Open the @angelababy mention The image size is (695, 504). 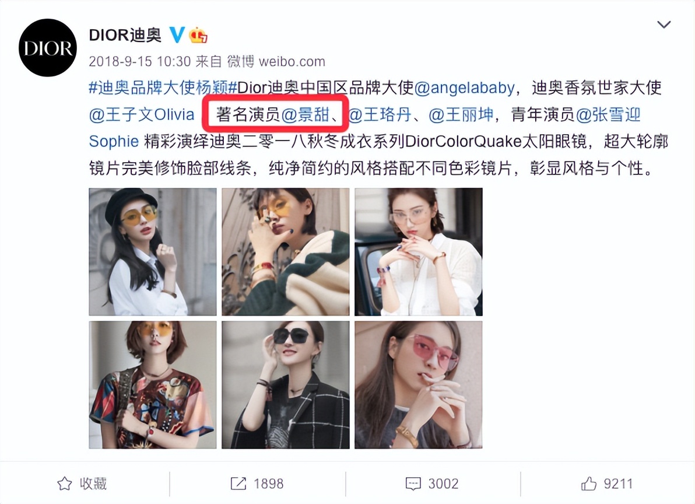coord(464,87)
